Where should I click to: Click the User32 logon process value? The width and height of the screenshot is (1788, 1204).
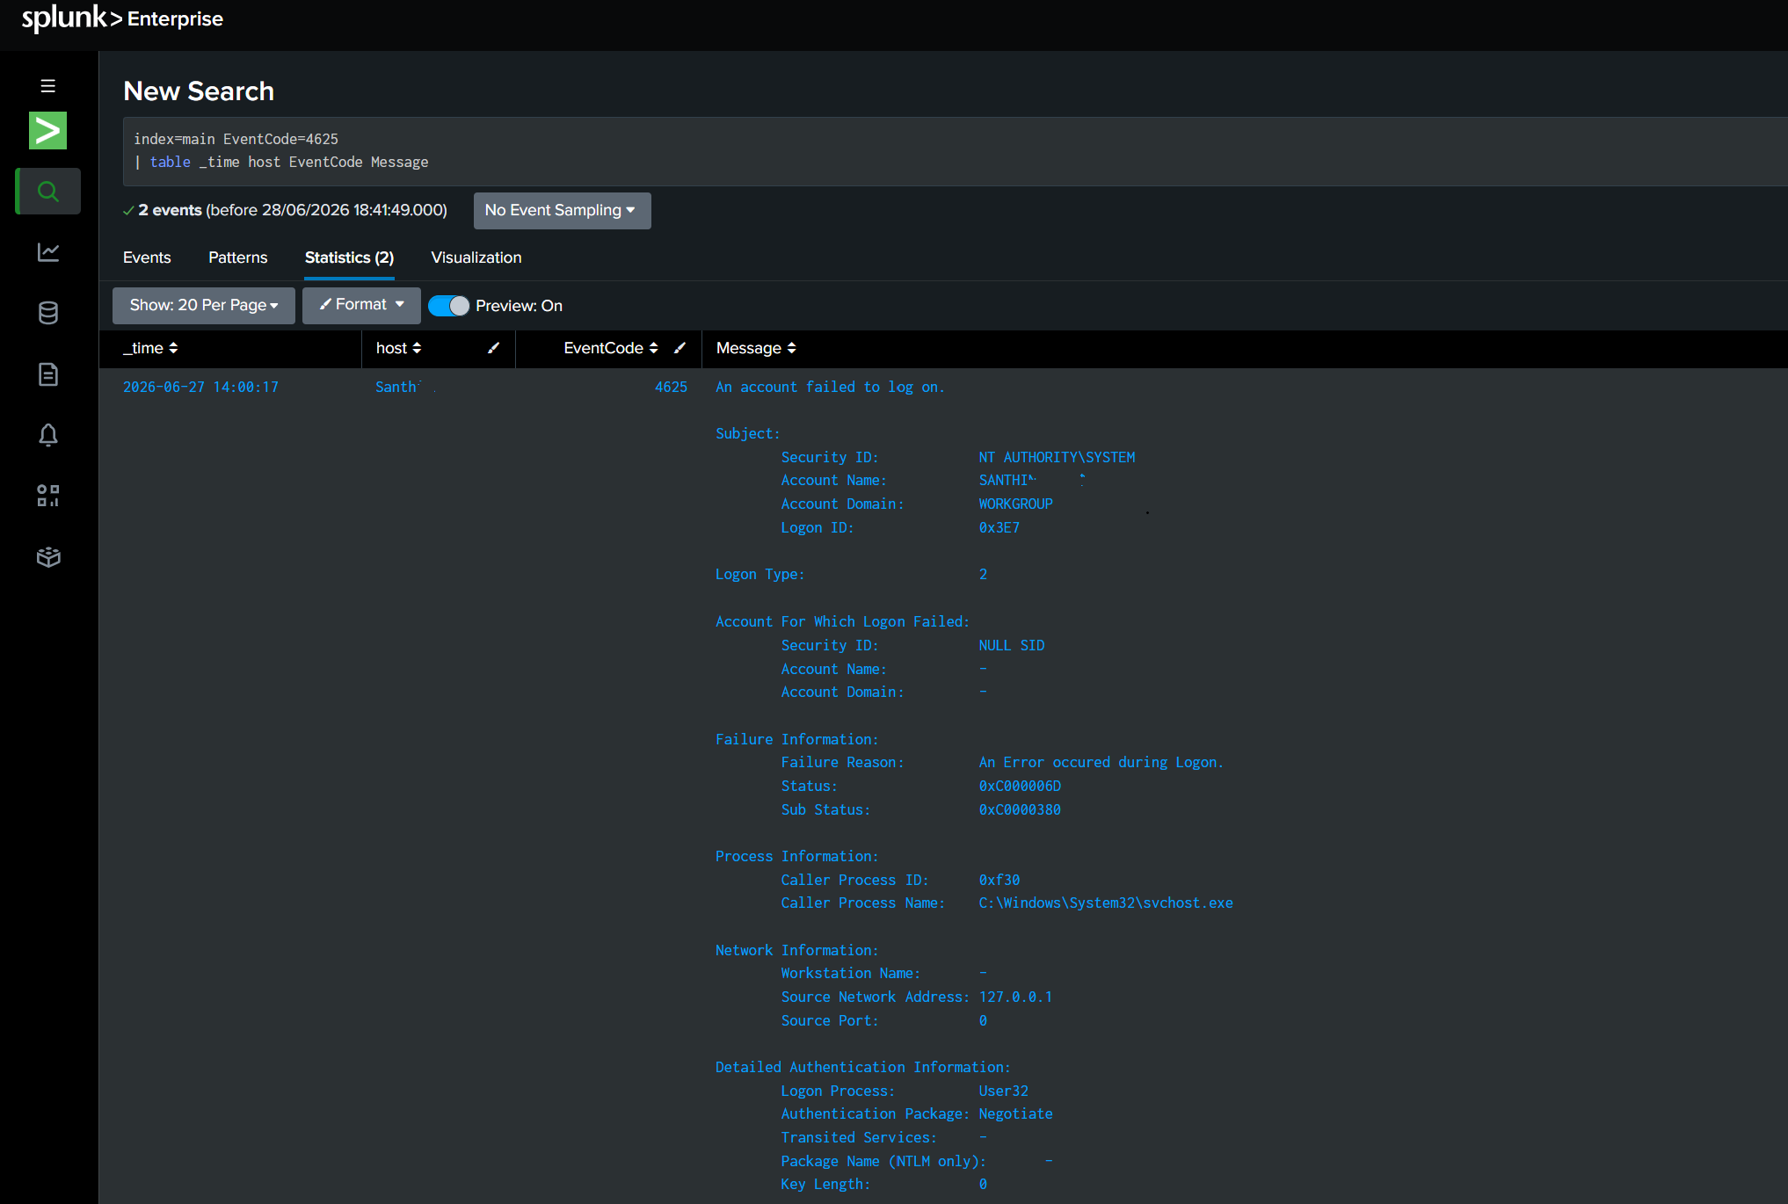coord(1003,1091)
